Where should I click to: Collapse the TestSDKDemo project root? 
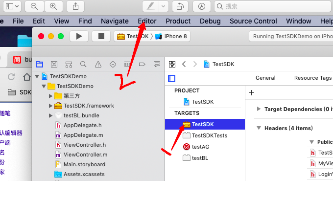coord(37,76)
